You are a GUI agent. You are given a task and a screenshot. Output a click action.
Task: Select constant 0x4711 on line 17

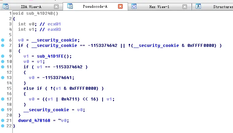[x=69, y=99]
